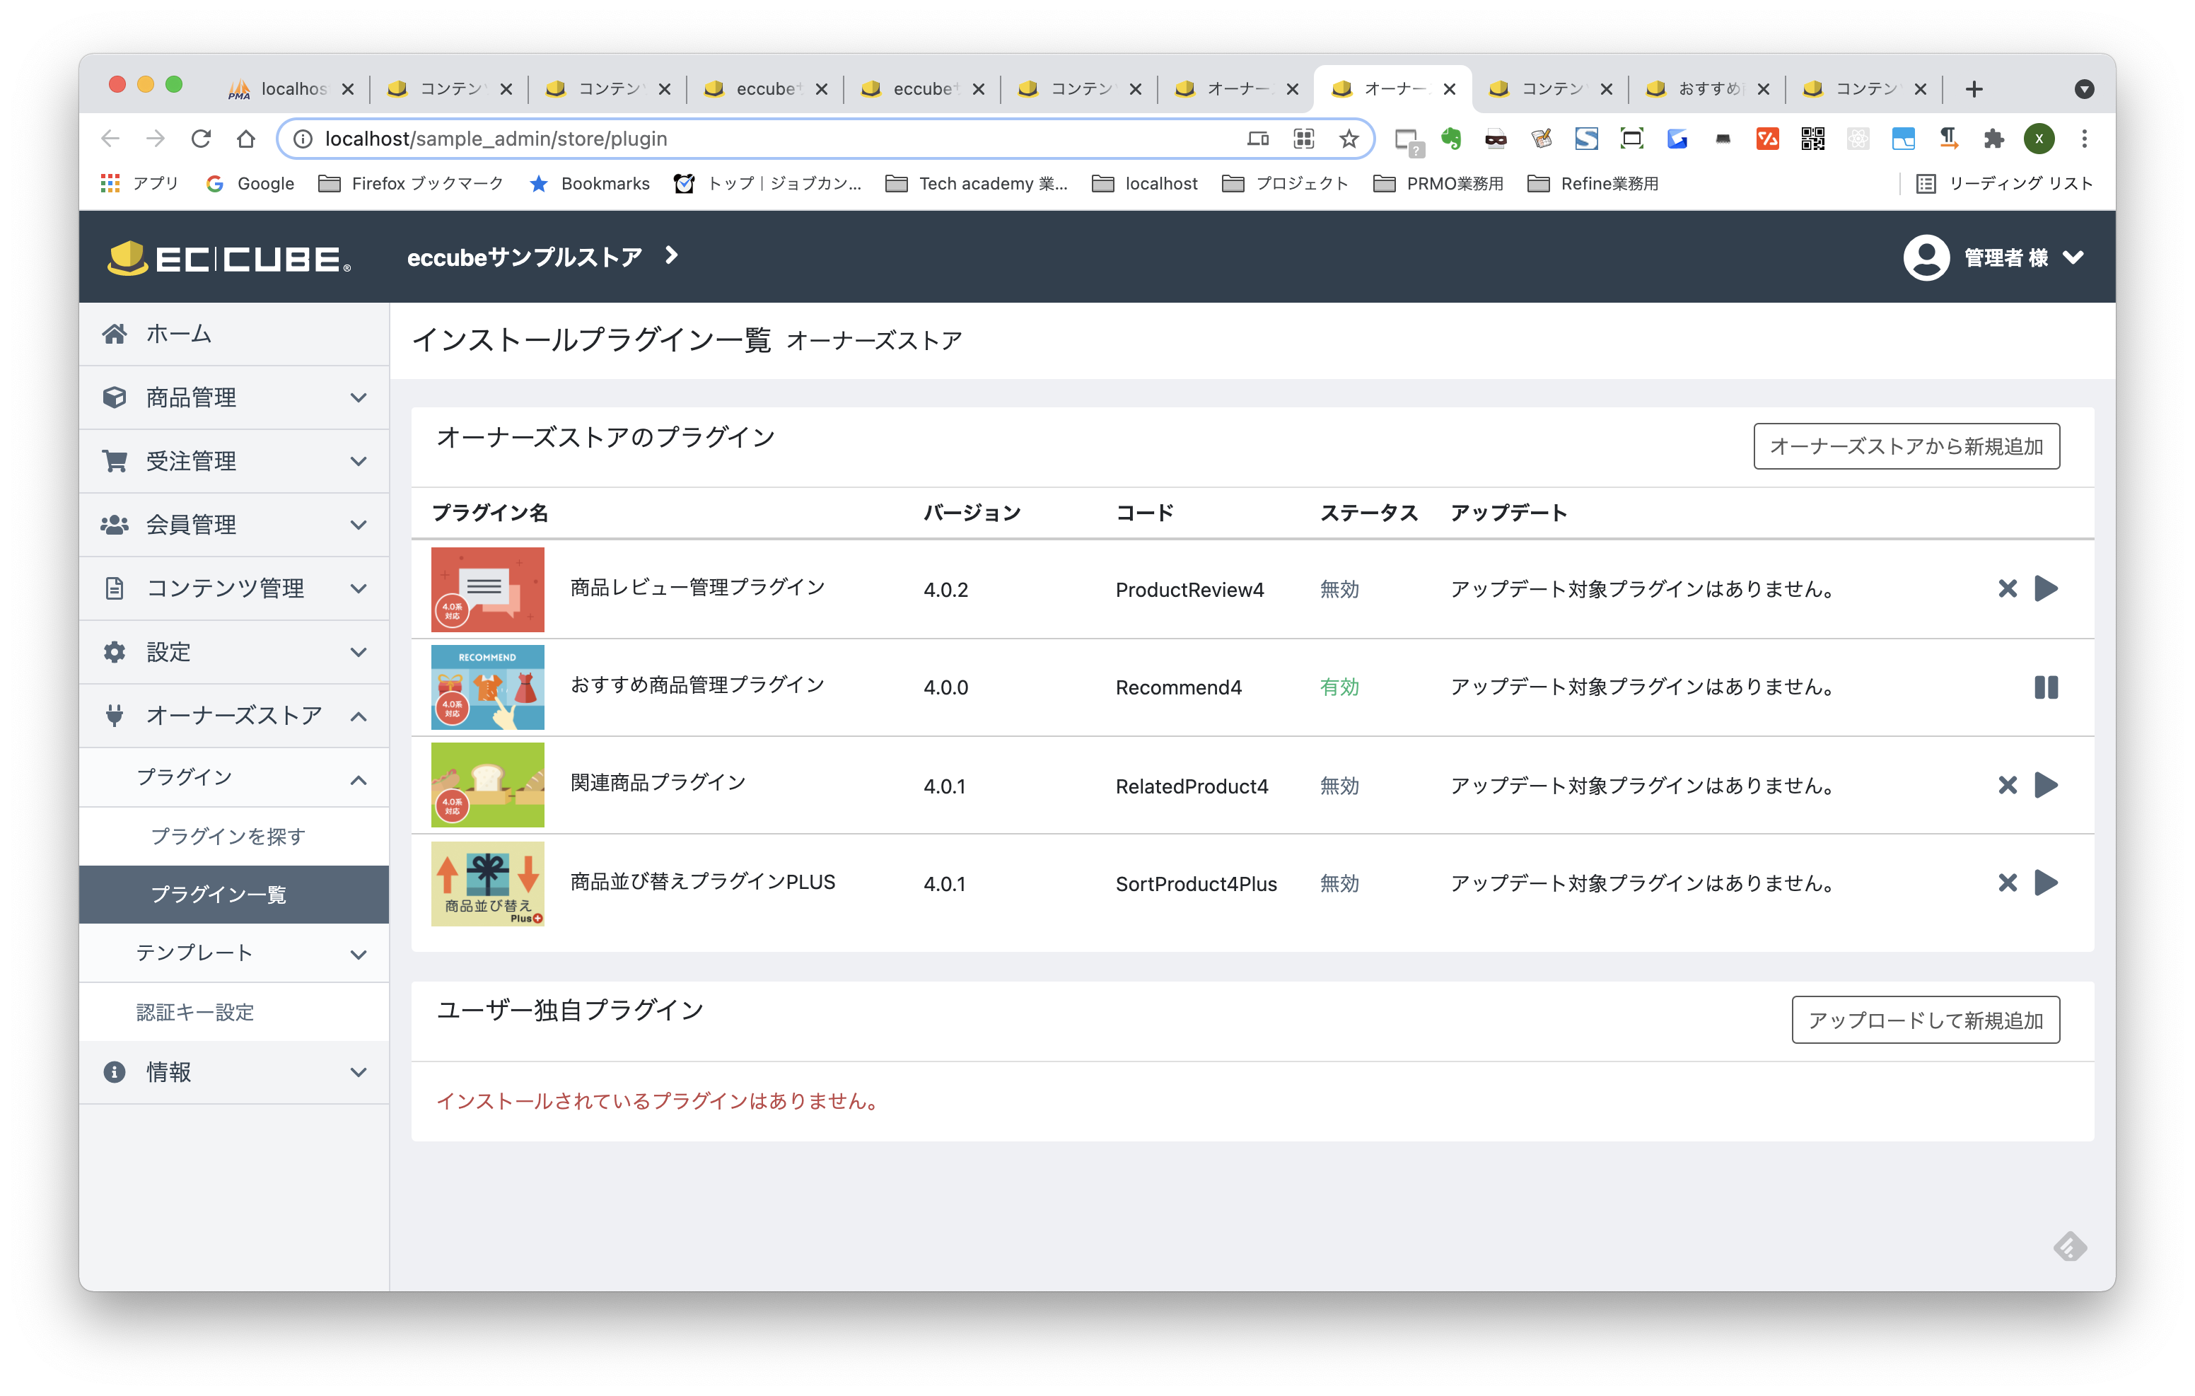Click the 関連商品プラグイン thumbnail image

click(x=488, y=785)
